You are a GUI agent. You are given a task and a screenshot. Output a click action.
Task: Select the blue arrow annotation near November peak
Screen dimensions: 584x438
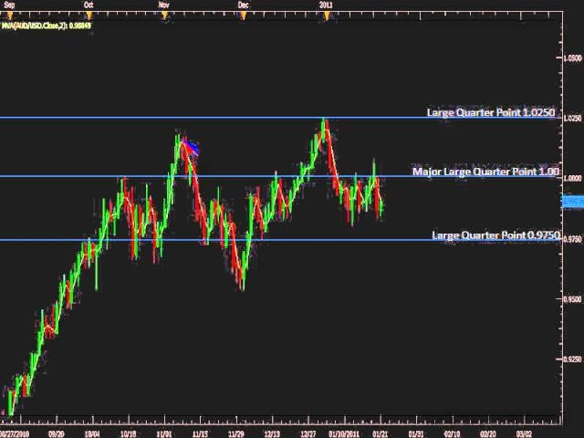pos(191,148)
